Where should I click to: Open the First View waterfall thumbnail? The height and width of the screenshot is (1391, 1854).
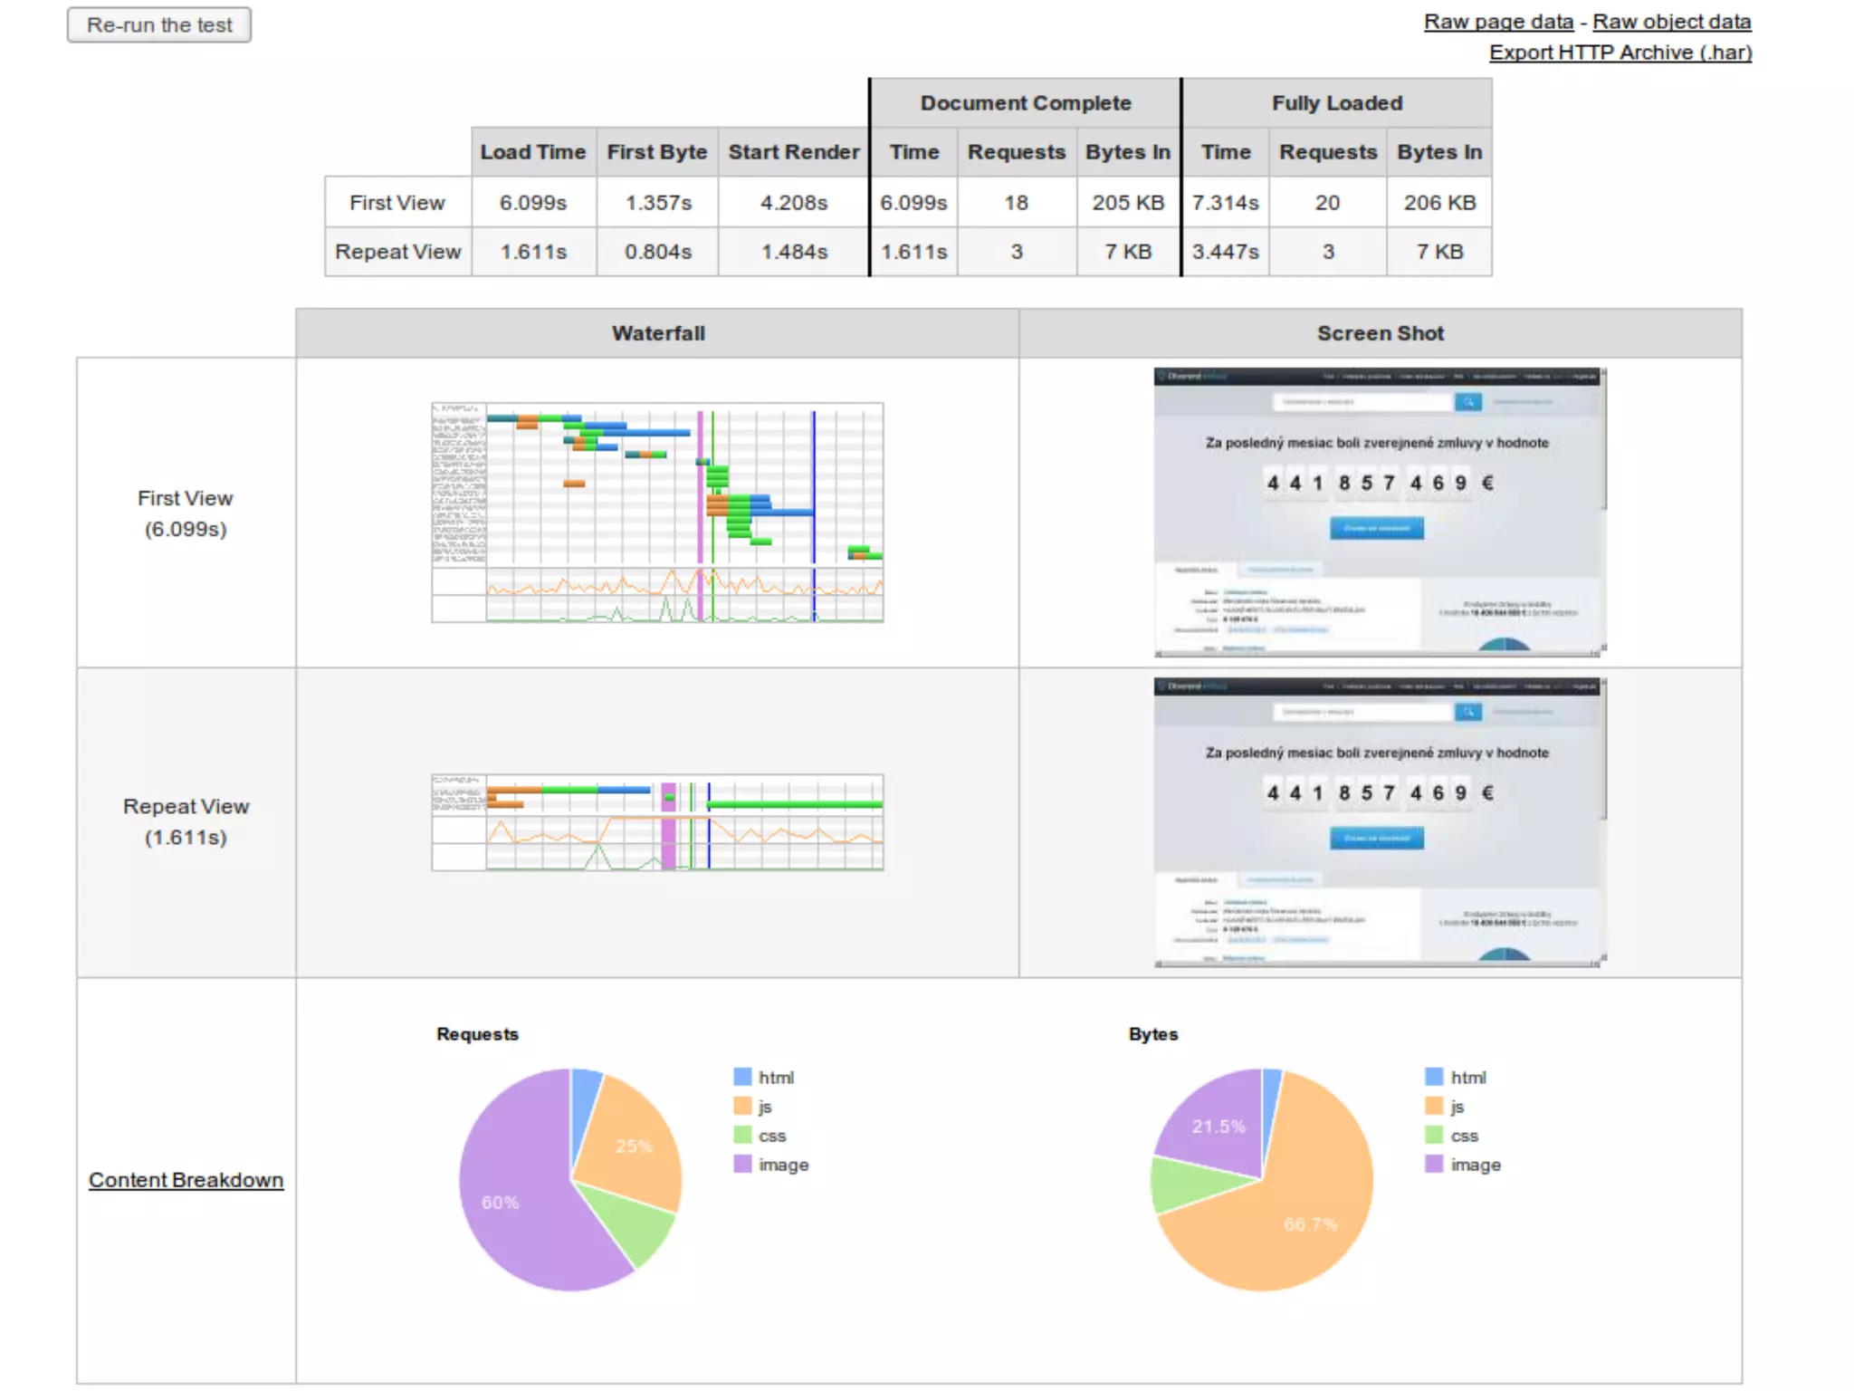click(x=657, y=513)
